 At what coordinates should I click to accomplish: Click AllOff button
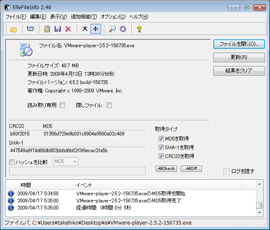(x=191, y=169)
